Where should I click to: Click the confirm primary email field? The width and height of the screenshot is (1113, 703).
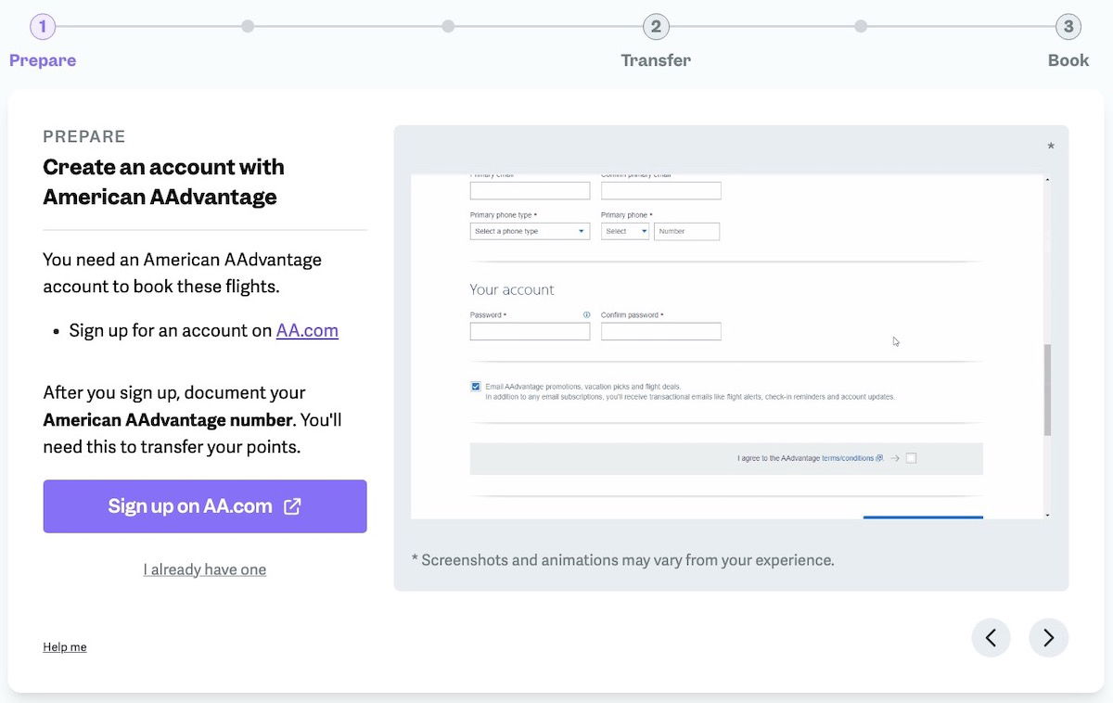tap(660, 190)
